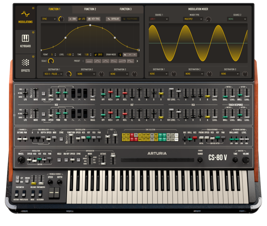Screen dimensions: 267x226
Task: Select the descending ramp preset shape
Action: (x=114, y=61)
